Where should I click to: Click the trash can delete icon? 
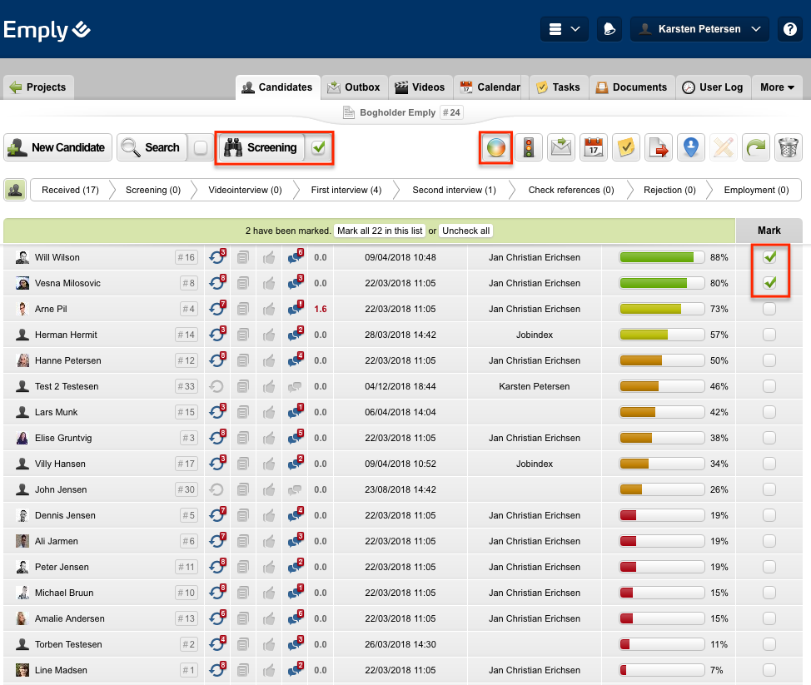tap(788, 148)
